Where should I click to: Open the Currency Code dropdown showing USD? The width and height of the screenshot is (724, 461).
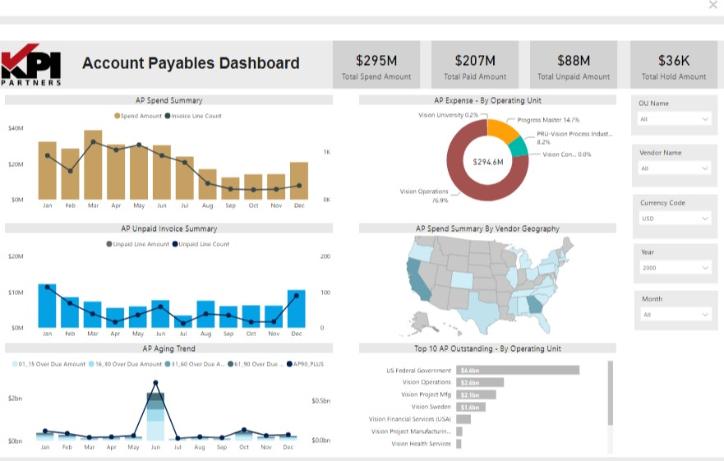coord(674,219)
